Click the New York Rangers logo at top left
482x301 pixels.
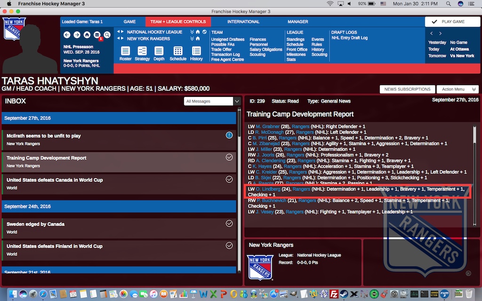click(x=14, y=29)
